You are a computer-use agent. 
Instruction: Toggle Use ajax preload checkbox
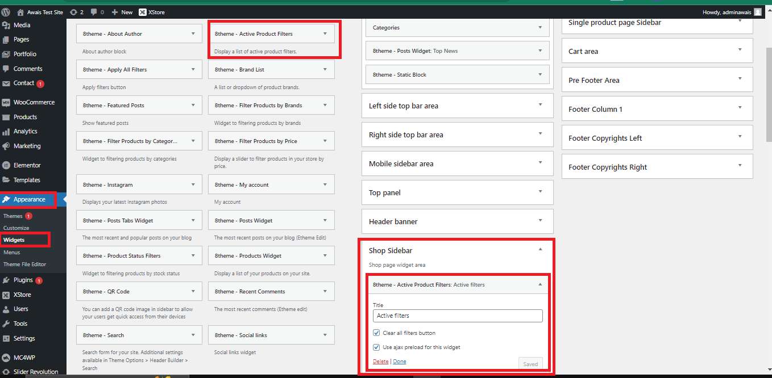[x=376, y=347]
